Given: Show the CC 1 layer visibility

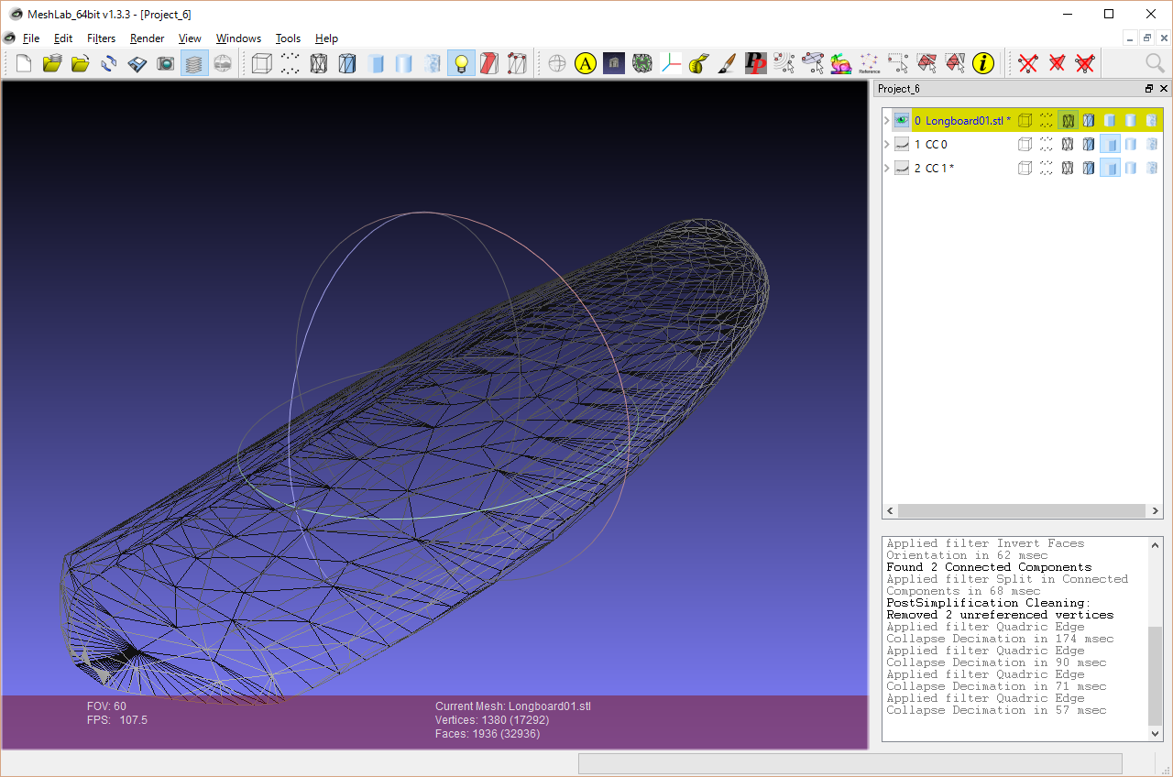Looking at the screenshot, I should pyautogui.click(x=902, y=168).
